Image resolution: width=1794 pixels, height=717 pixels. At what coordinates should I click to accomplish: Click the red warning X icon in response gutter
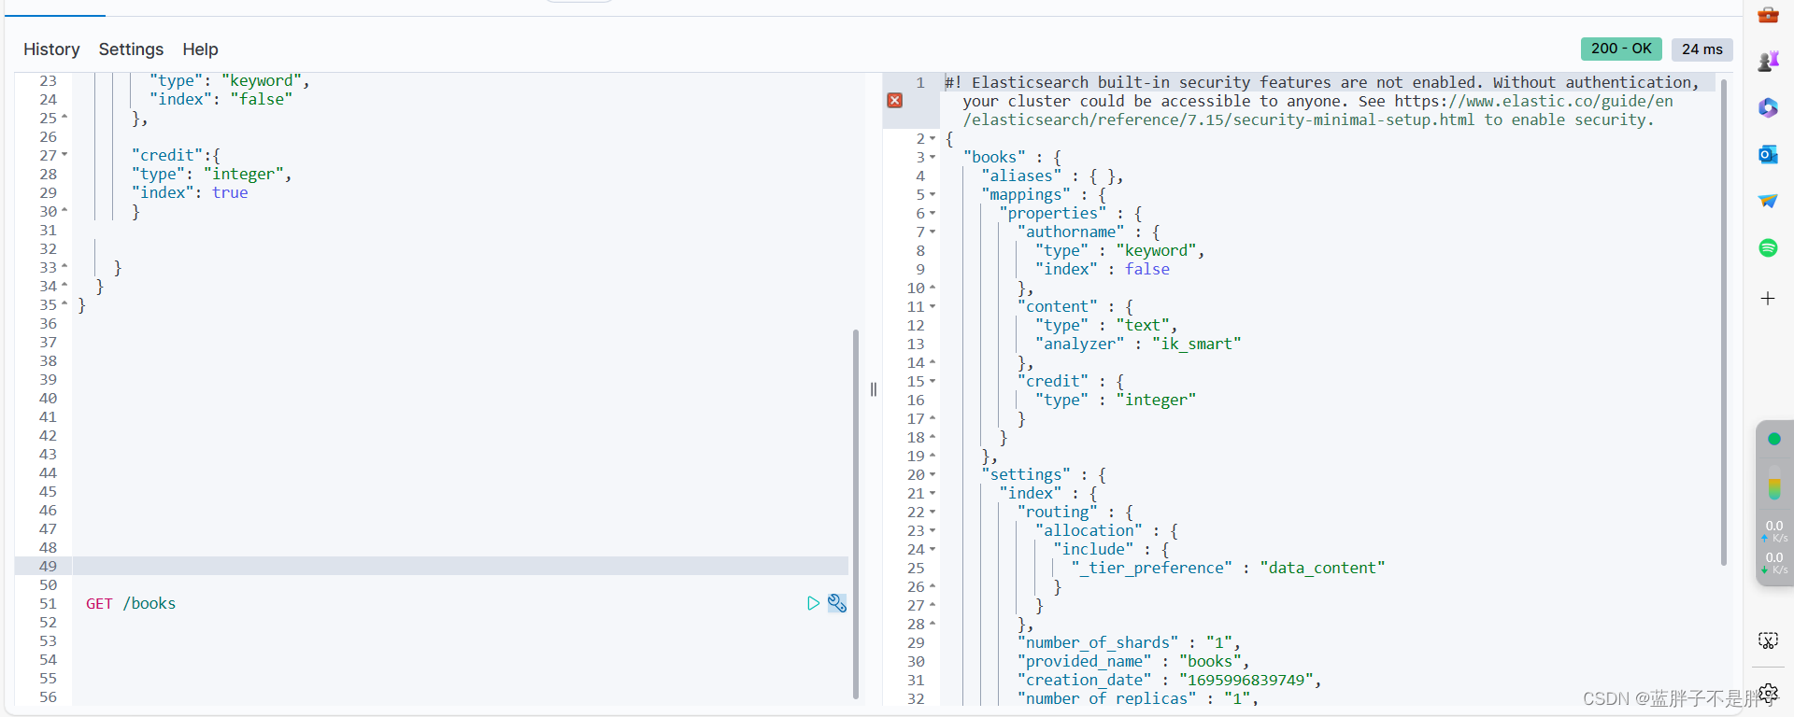click(894, 100)
